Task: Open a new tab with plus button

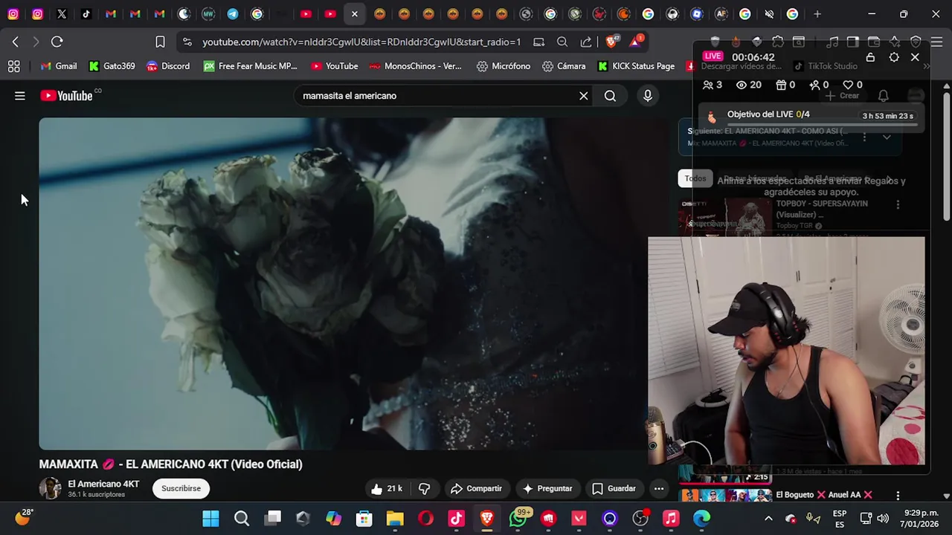Action: pyautogui.click(x=817, y=13)
